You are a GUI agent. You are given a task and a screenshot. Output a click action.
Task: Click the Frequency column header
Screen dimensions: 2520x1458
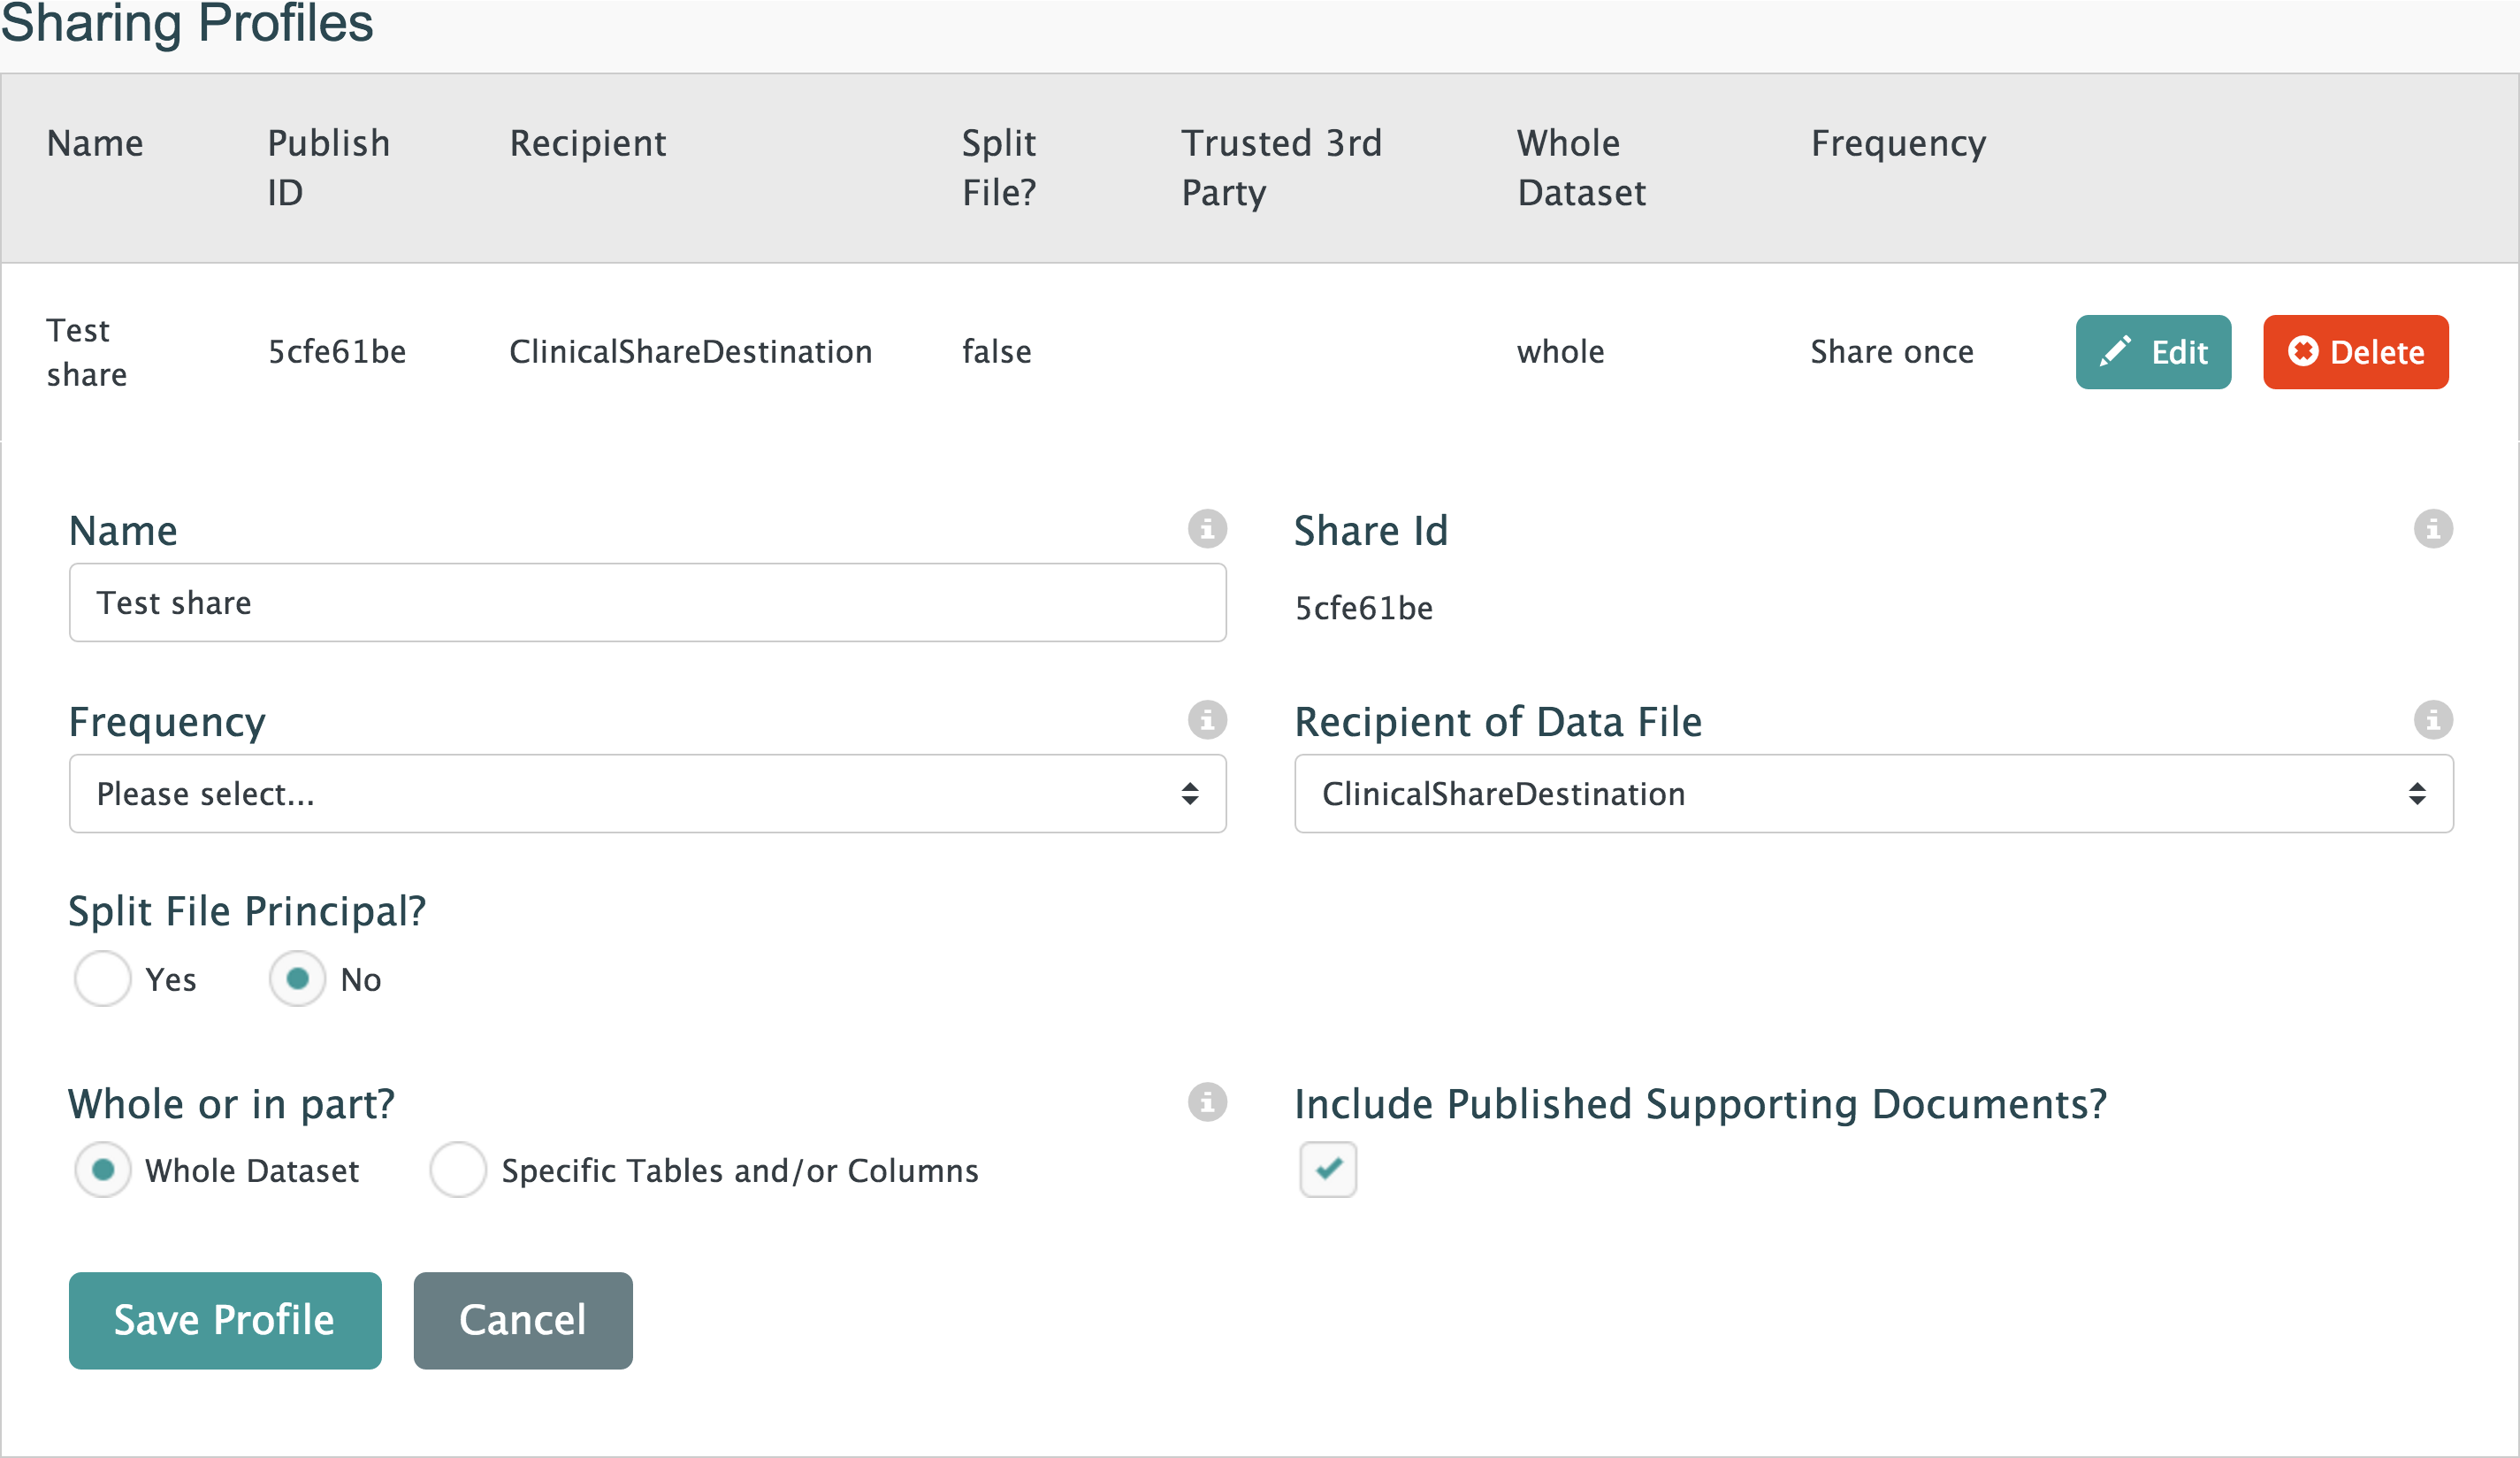click(1898, 143)
